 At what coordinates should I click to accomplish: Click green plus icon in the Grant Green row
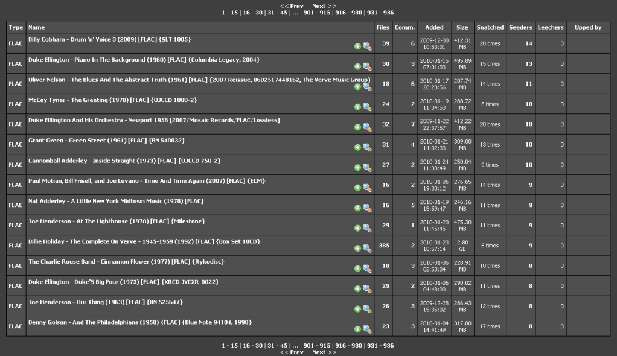tap(357, 147)
